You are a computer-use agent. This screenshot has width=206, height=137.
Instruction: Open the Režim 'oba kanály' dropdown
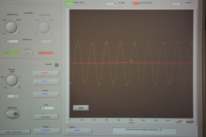coord(47,131)
